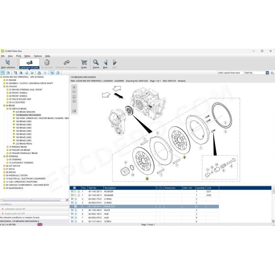Select the BRAKE DISC highlighted table row
The width and height of the screenshot is (275, 275).
tap(144, 207)
